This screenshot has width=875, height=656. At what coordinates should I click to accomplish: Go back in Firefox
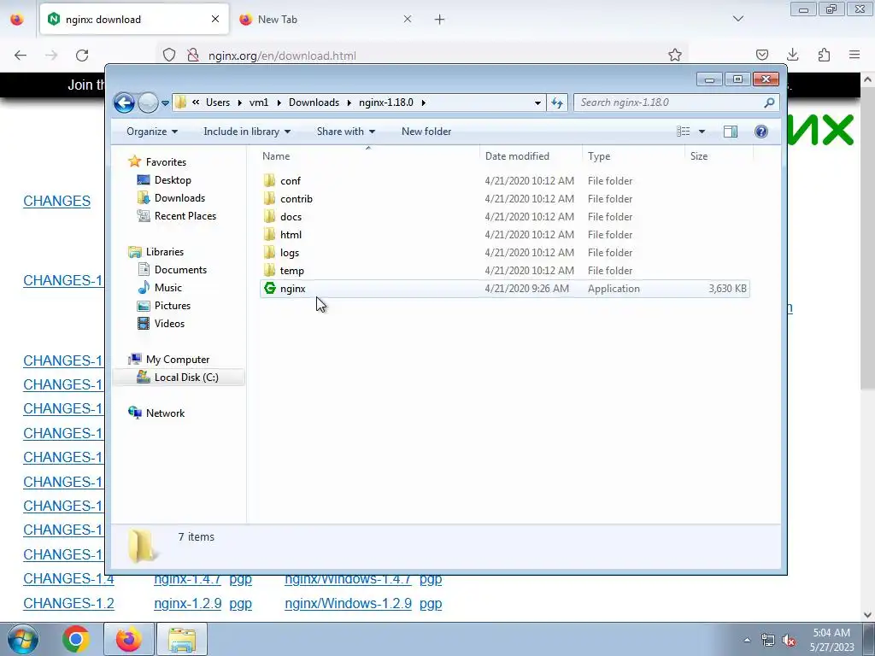coord(21,56)
